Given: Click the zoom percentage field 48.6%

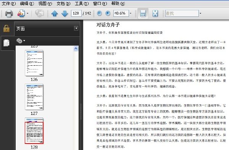Looking at the screenshot, I should point(121,13).
